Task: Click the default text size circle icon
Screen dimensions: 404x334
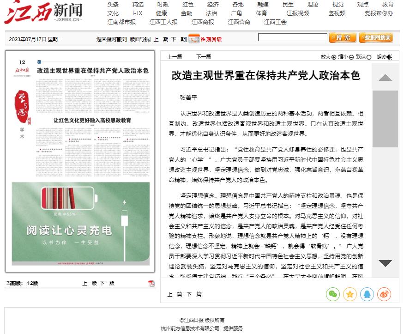Action: [x=369, y=57]
